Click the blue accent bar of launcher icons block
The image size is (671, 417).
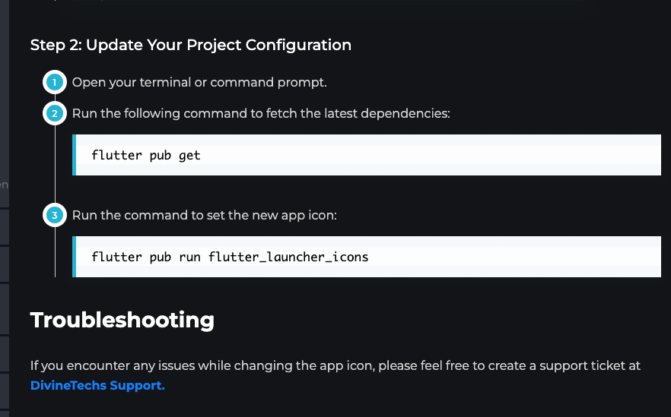click(x=74, y=257)
